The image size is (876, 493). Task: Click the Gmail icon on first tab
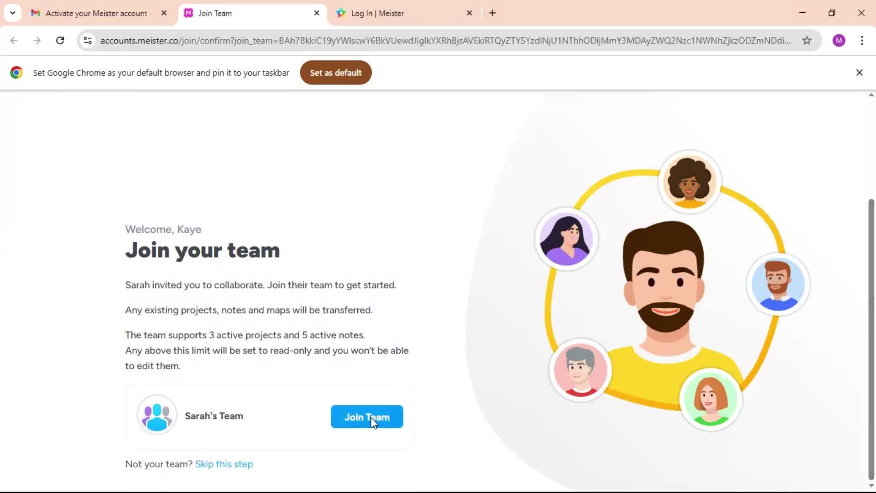[36, 13]
